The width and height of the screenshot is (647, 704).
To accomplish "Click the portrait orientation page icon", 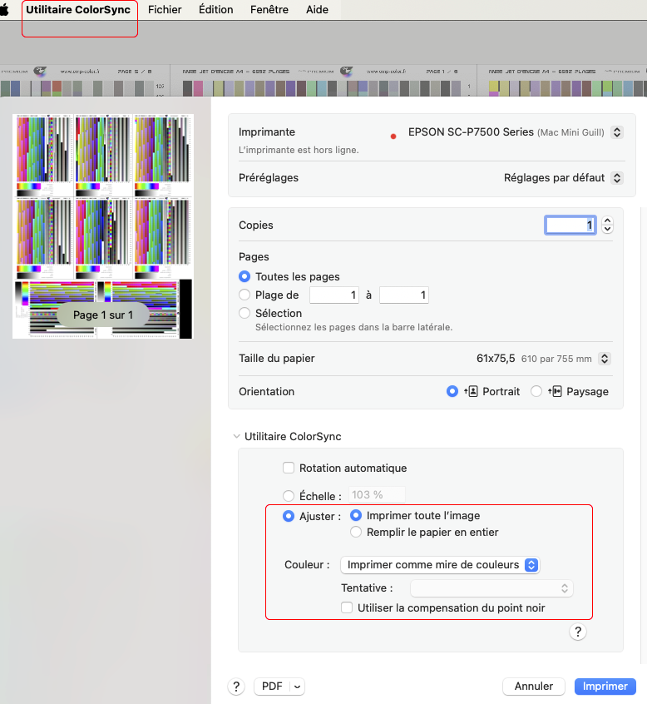I will (471, 391).
